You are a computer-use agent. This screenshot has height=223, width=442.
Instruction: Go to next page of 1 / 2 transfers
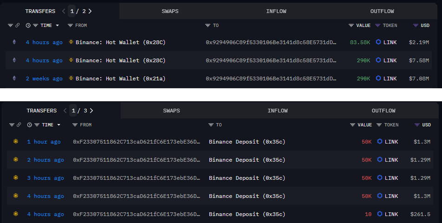90,11
